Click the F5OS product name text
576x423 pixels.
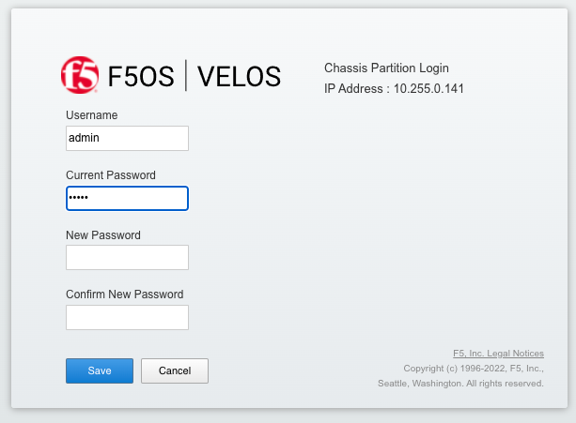tap(141, 77)
